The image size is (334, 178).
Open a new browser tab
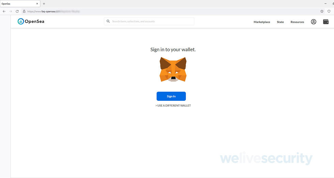click(x=44, y=4)
